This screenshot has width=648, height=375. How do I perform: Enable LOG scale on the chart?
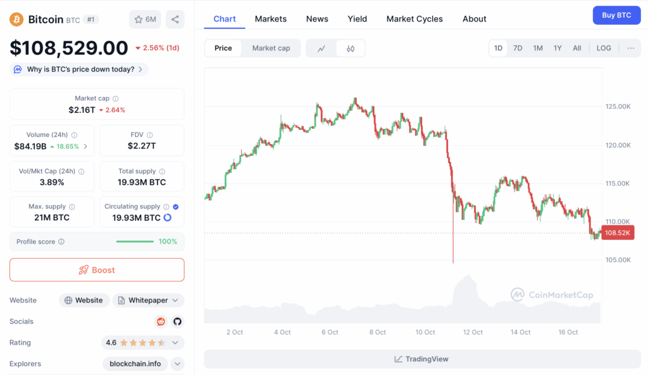604,48
